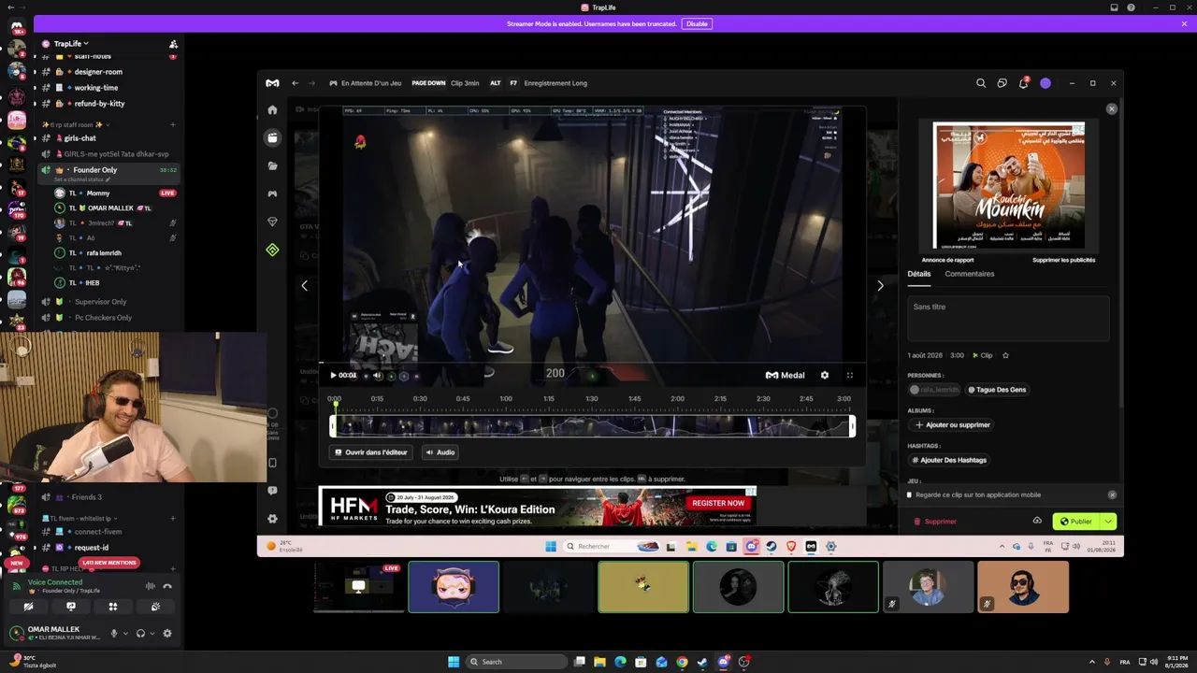Screen dimensions: 1197x673
Task: Click the right trim handle of the timeline
Action: pos(852,426)
